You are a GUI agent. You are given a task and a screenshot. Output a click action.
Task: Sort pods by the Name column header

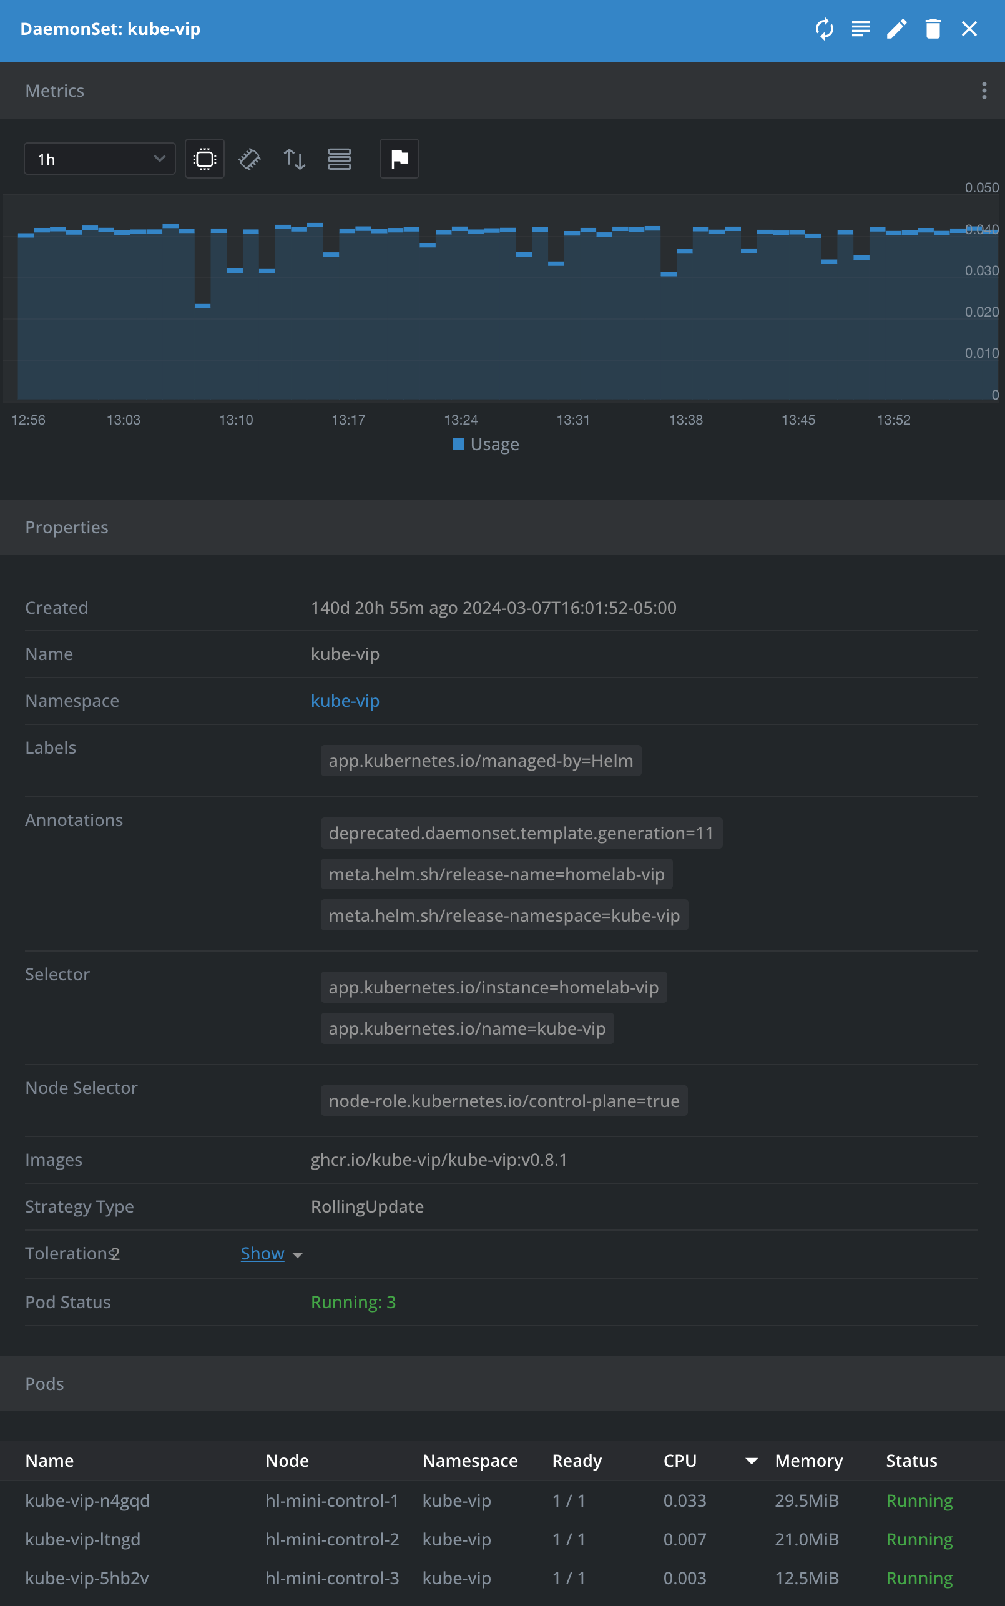[50, 1461]
